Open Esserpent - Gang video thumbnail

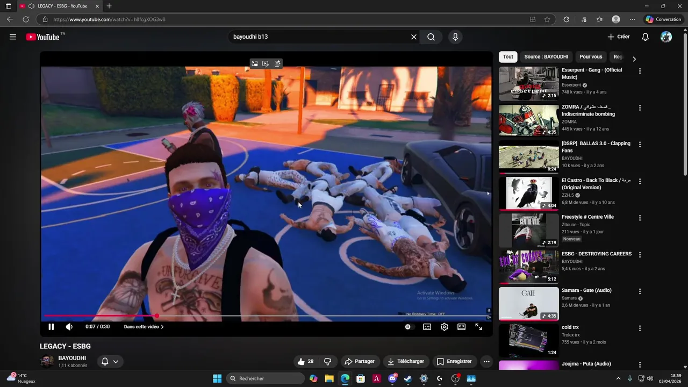tap(529, 83)
